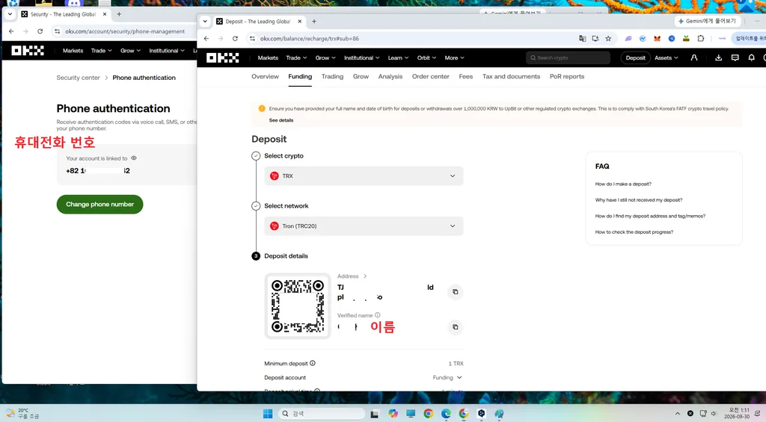
Task: Click site info icon beside okx.com/balance URL
Action: coord(252,39)
